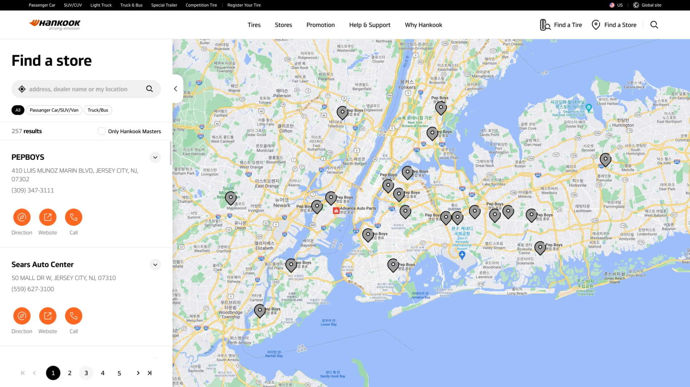Get directions to Sears Auto Center
Viewport: 690px width, 387px height.
pos(22,316)
